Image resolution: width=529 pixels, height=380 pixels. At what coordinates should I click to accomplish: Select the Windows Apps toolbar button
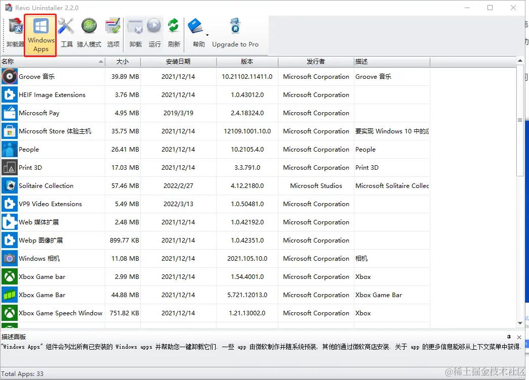[x=41, y=35]
